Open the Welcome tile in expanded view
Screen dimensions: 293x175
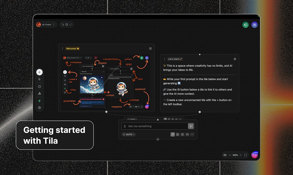(150, 48)
